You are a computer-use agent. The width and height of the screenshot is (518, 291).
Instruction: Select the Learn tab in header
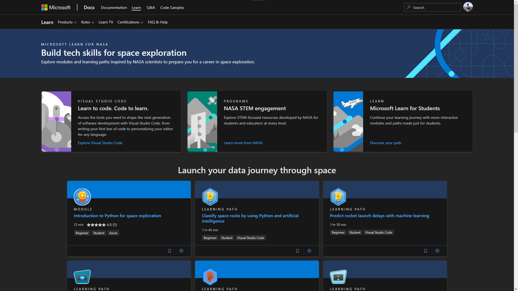136,7
